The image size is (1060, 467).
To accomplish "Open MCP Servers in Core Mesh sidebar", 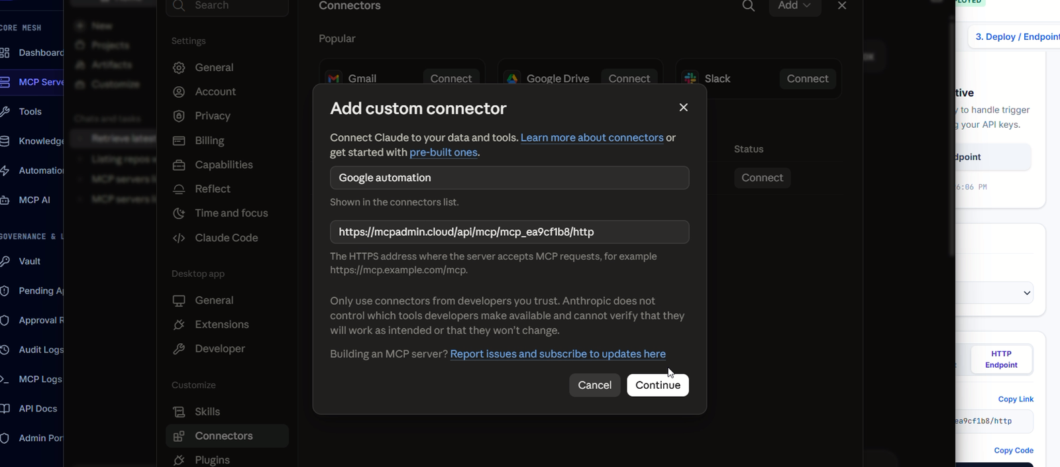I will coord(32,82).
